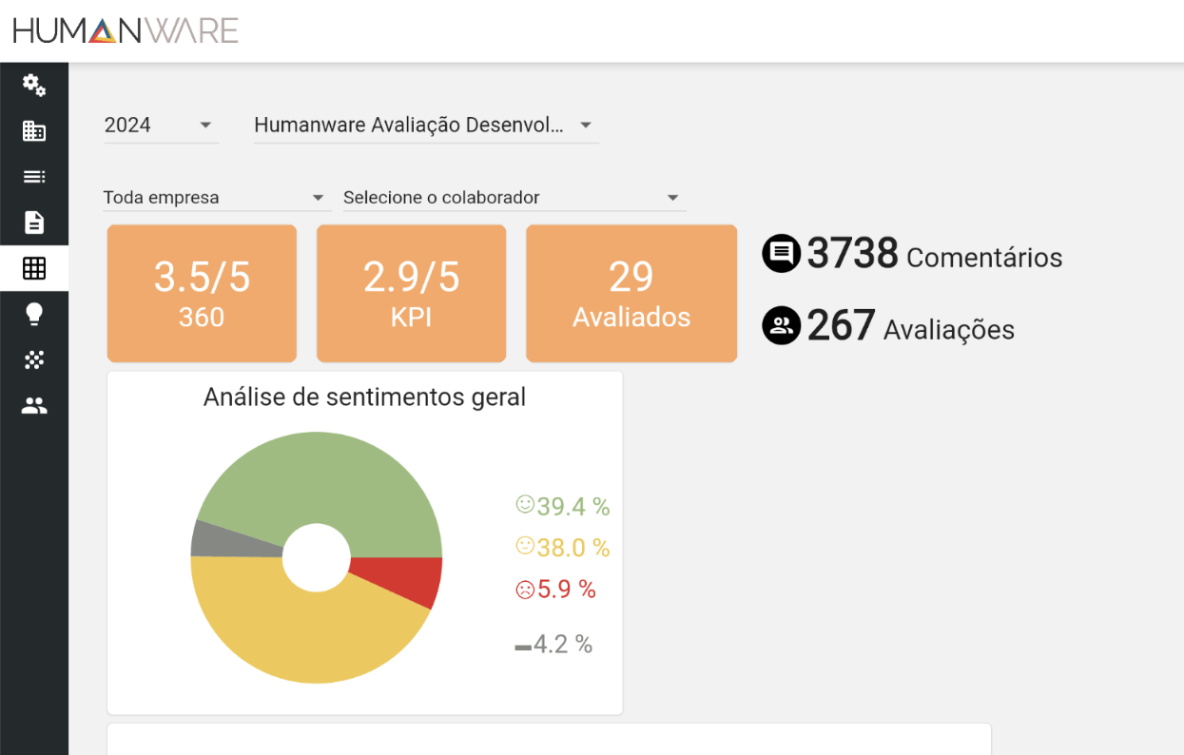Expand the Humanware Avaliação Desenvol... dropdown
This screenshot has height=755, width=1184.
(x=425, y=126)
